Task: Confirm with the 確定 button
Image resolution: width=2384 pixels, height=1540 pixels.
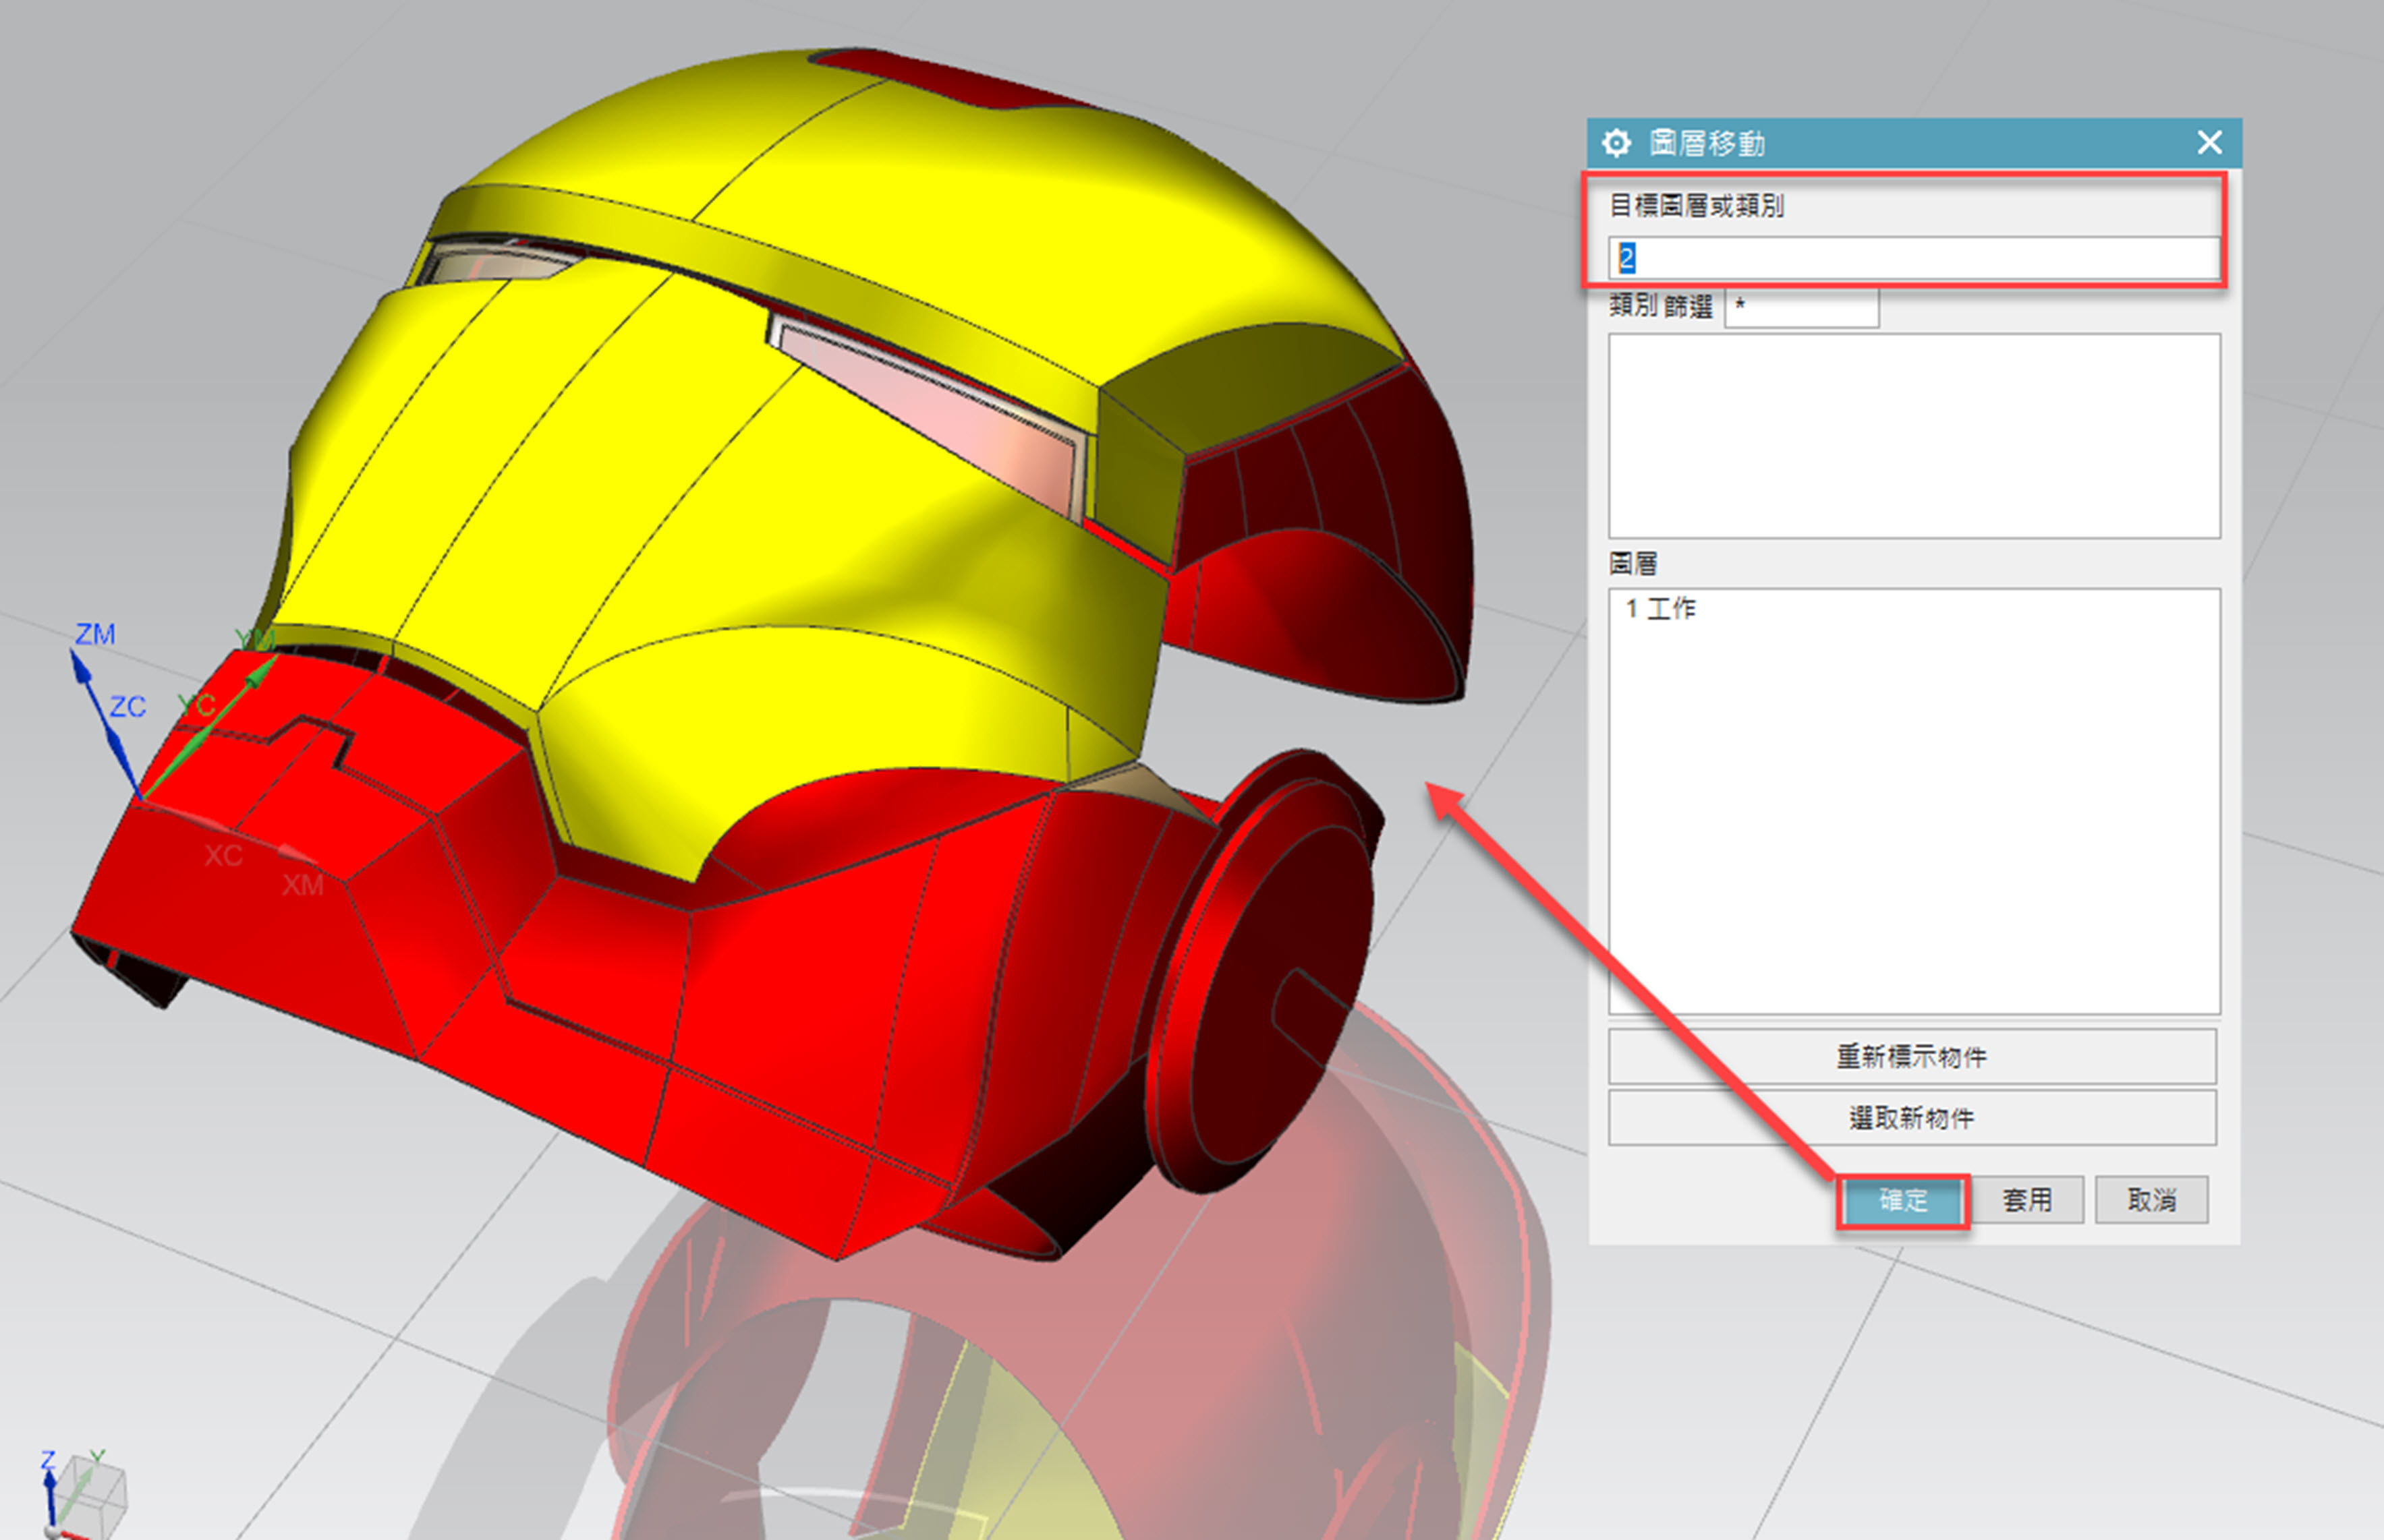Action: click(x=1903, y=1200)
